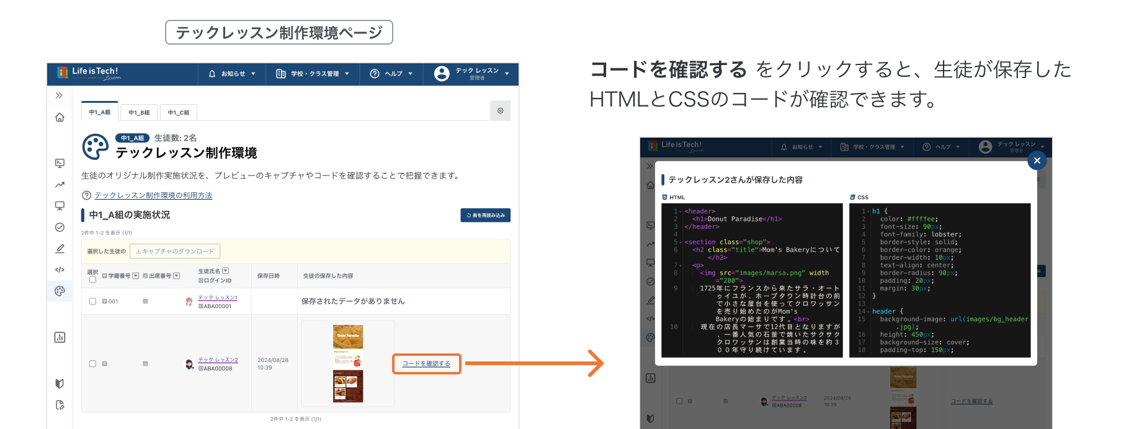Open the お知らせ notifications dropdown
The image size is (1129, 429).
click(233, 74)
